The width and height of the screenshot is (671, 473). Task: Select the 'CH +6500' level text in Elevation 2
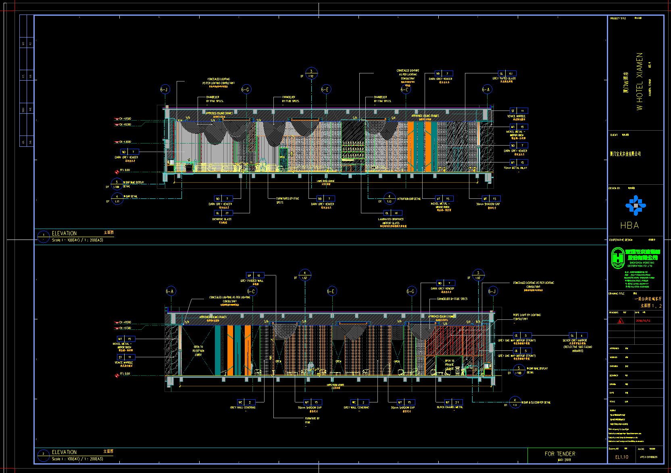125,323
